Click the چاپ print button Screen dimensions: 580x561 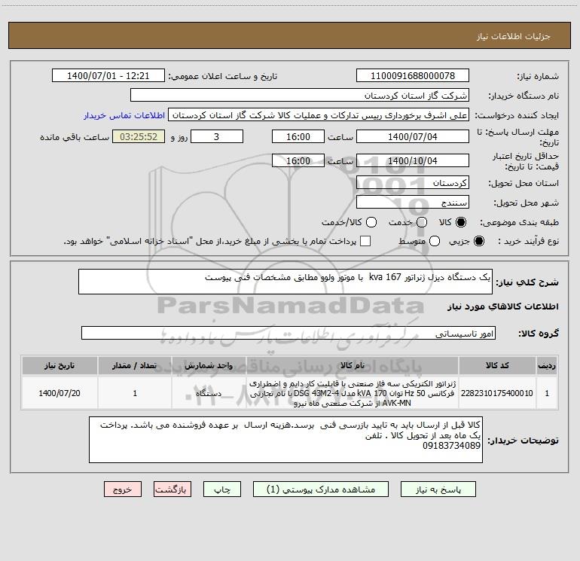222,489
